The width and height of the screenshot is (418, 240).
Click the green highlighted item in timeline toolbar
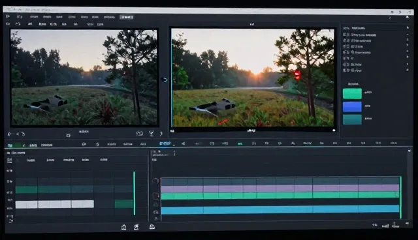coord(240,143)
